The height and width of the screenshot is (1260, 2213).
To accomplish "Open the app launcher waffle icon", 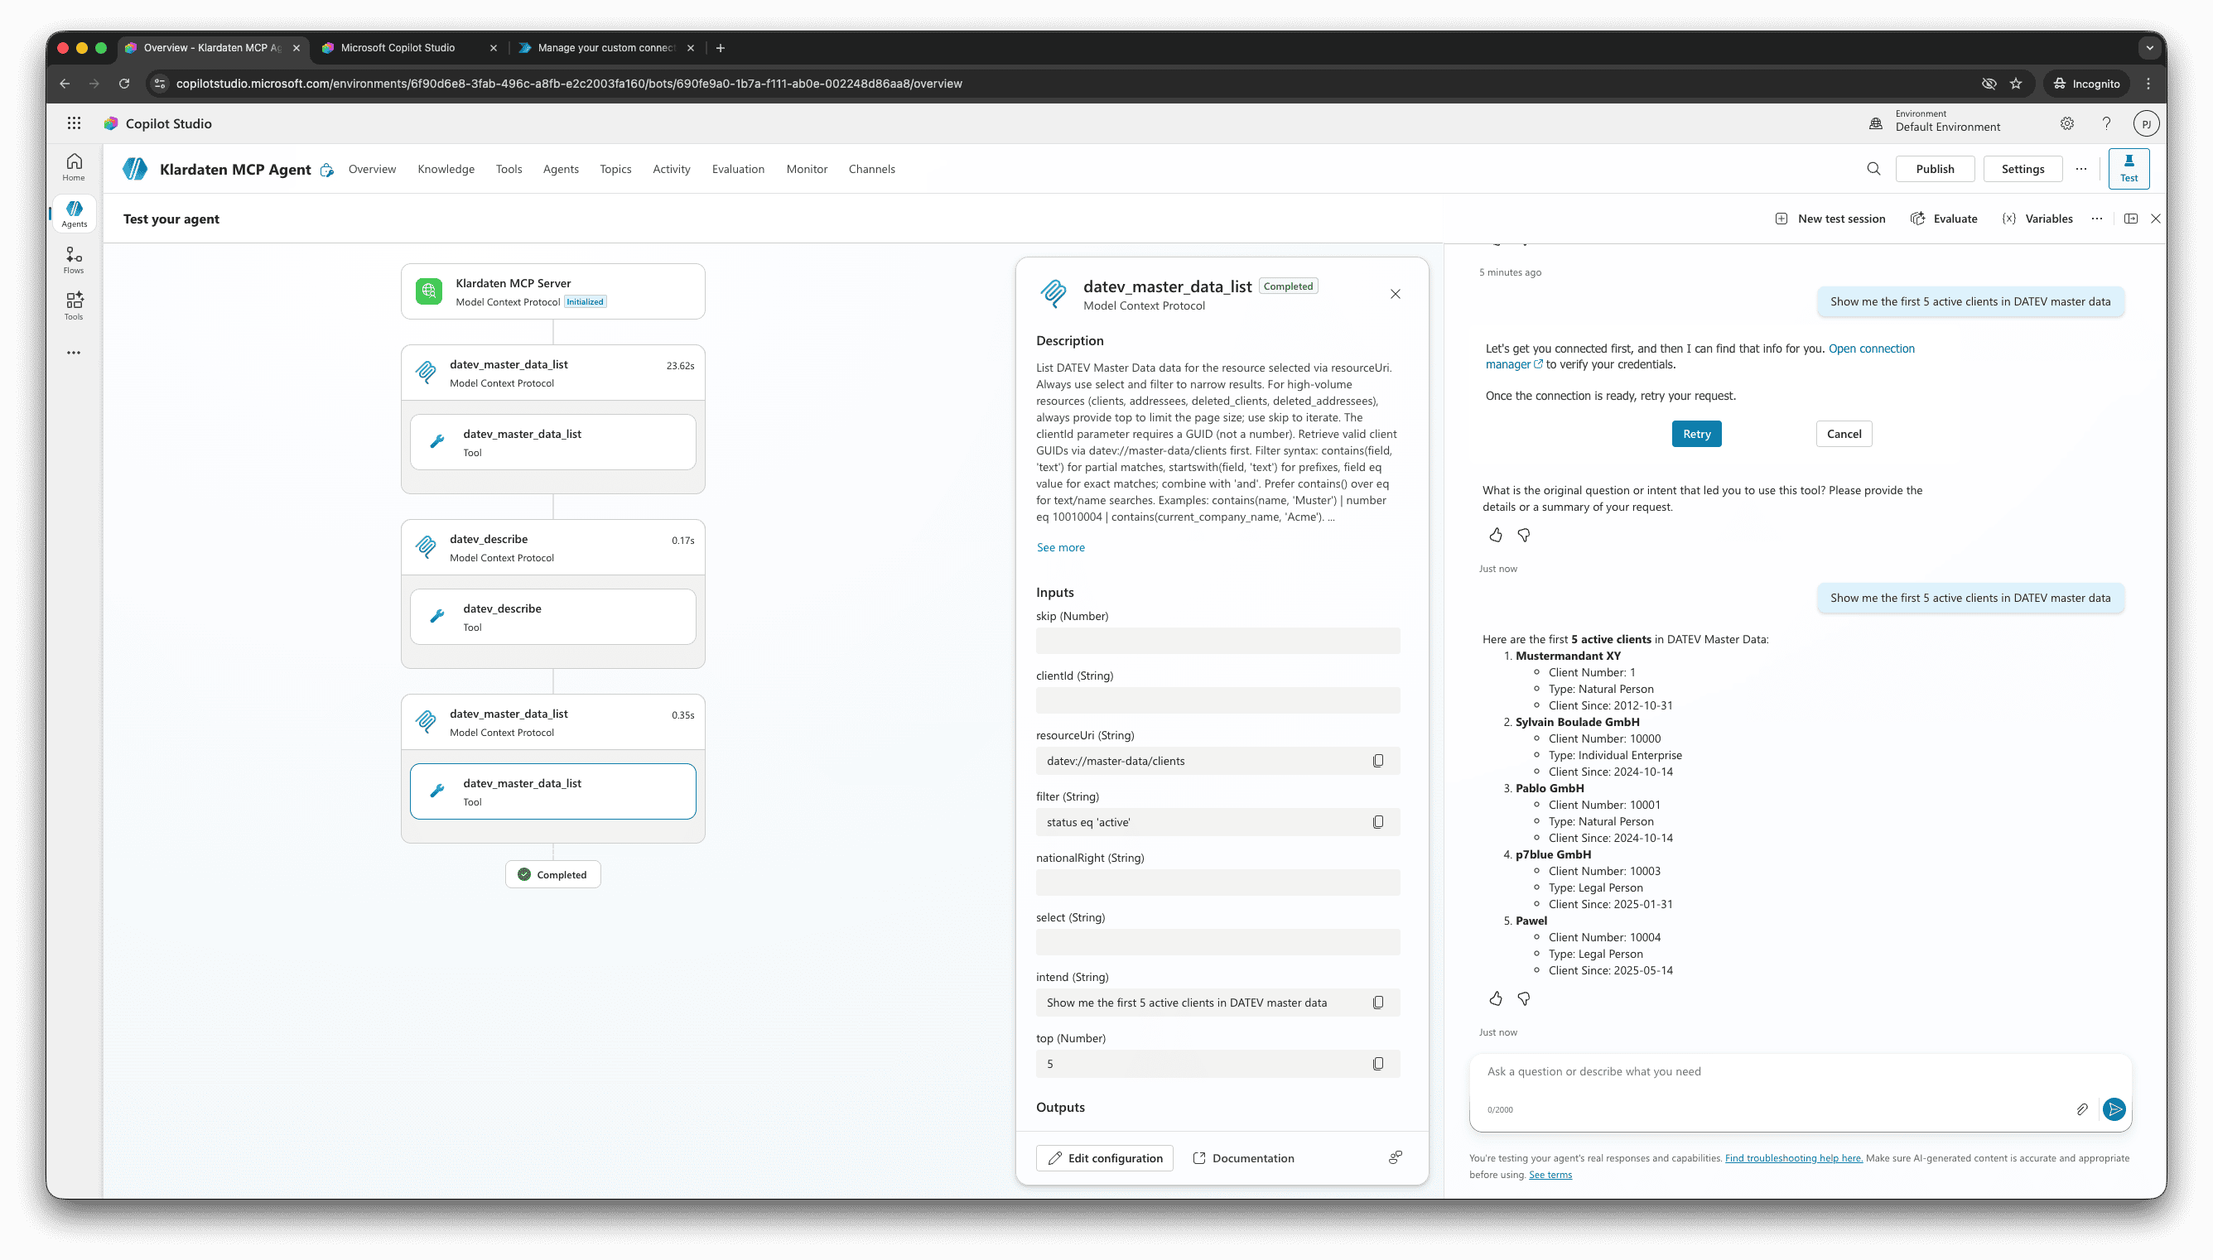I will tap(75, 123).
